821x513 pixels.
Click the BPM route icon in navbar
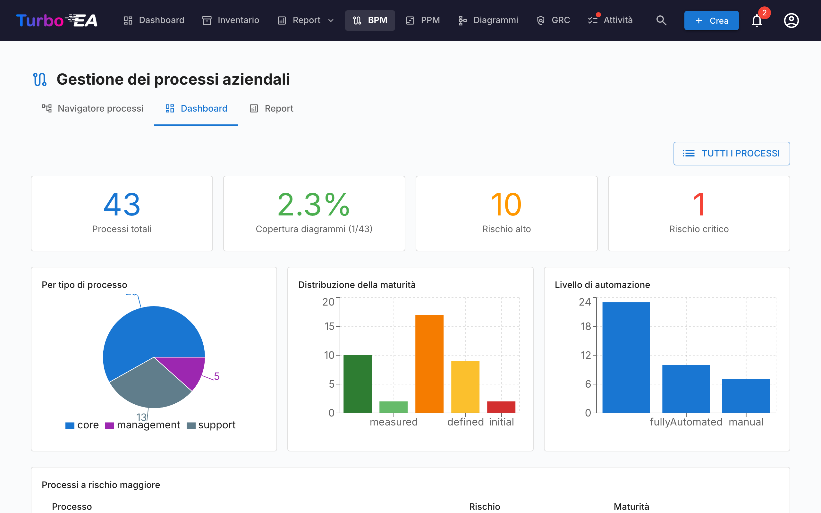coord(357,20)
